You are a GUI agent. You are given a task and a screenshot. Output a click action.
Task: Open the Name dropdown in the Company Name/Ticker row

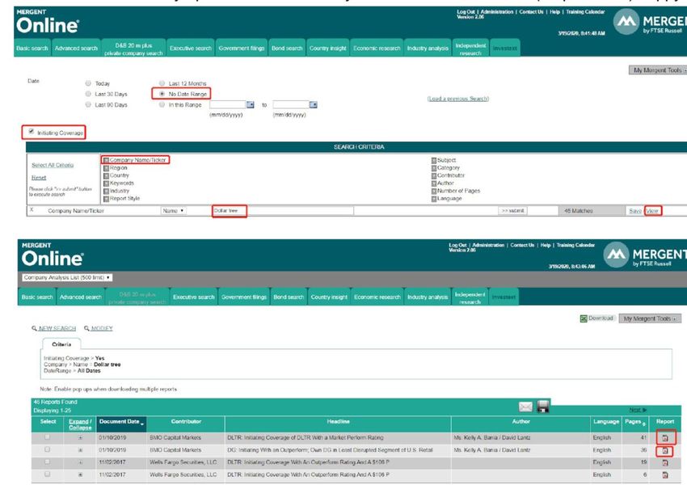(174, 211)
